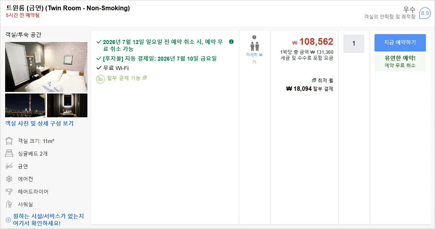The width and height of the screenshot is (435, 229).
Task: Click the 우수 rating label
Action: [409, 10]
